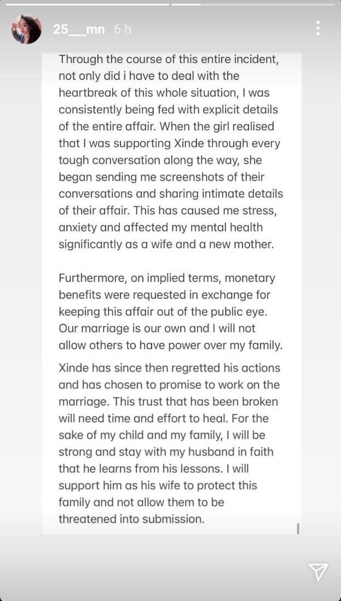The width and height of the screenshot is (341, 601).
Task: Tap the final line "threatened into submission."
Action: 131,519
